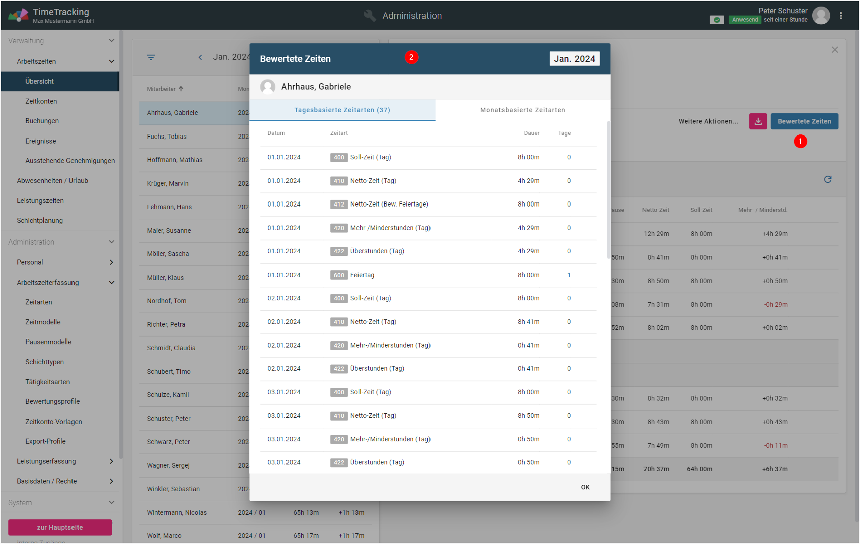Click Peter Schuster's profile avatar
Viewport: 860px width, 544px height.
[x=821, y=16]
